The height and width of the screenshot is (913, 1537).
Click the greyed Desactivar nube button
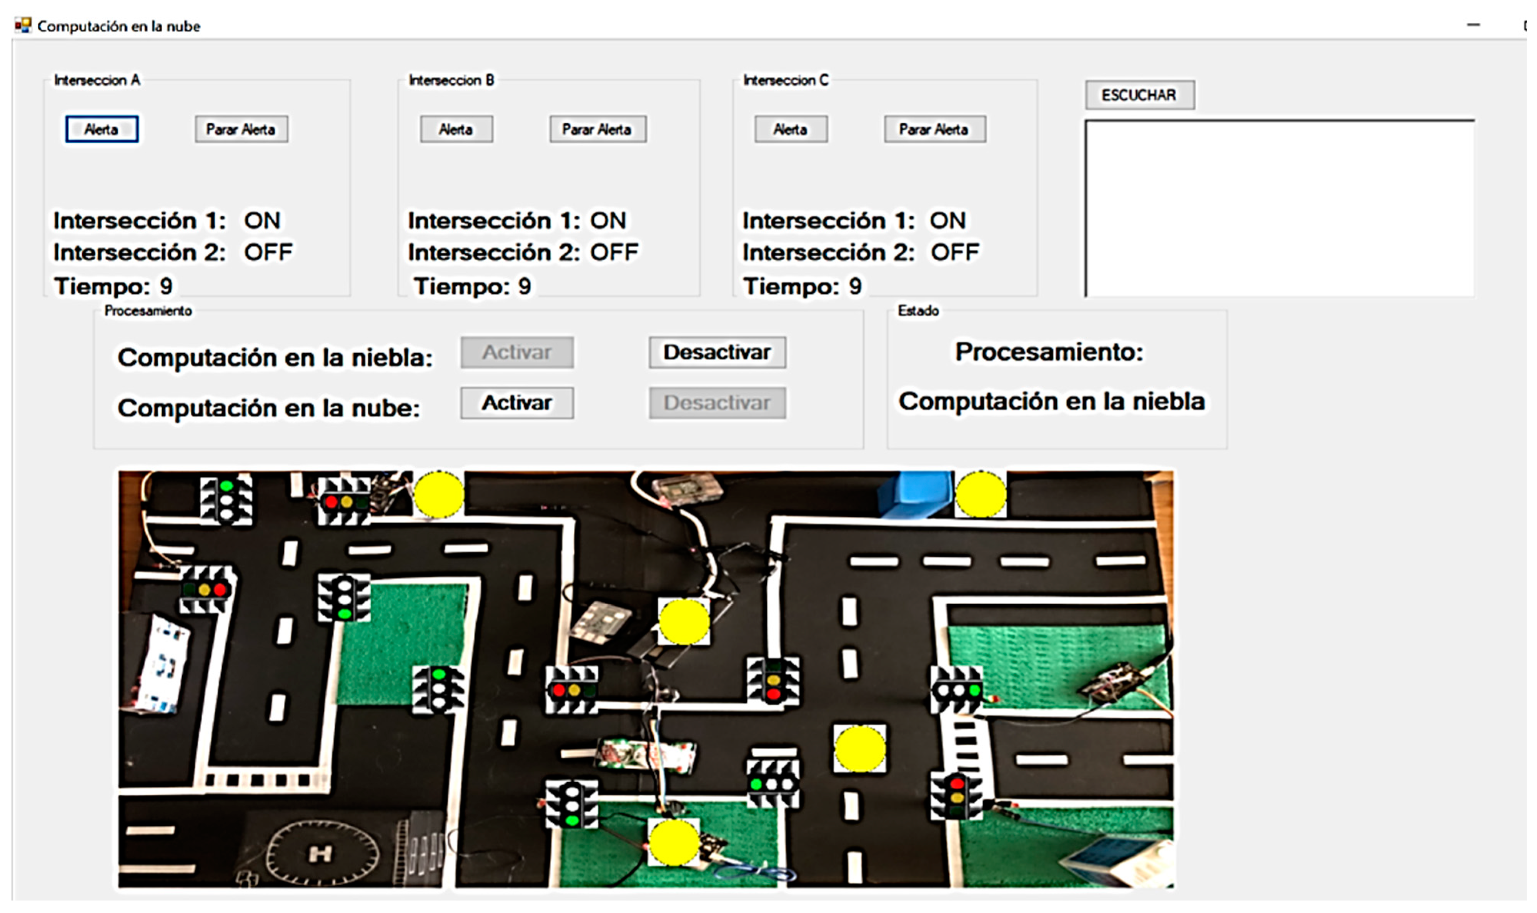pyautogui.click(x=717, y=402)
